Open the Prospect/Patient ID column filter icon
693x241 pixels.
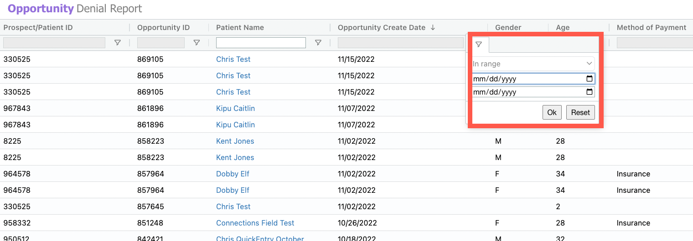pos(117,43)
